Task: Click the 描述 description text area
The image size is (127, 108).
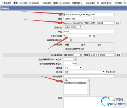Action: (x=89, y=102)
